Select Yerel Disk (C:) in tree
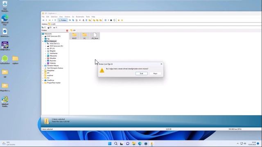Viewport: 262px width, 147px height. 54,44
